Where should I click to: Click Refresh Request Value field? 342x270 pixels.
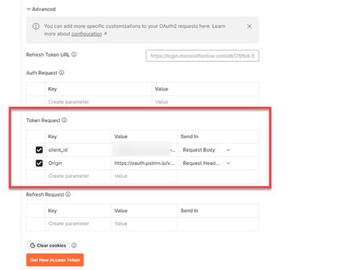click(144, 224)
